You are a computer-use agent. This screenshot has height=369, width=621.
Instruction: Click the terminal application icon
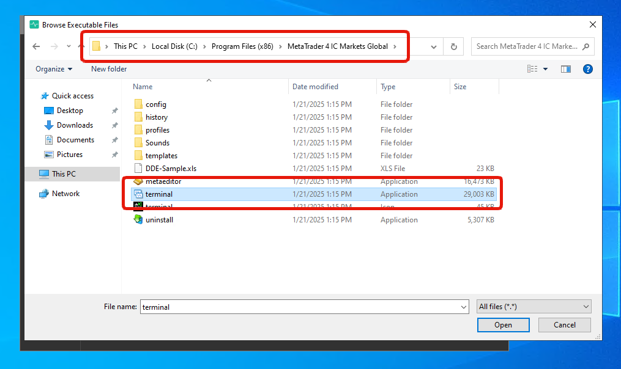coord(138,194)
